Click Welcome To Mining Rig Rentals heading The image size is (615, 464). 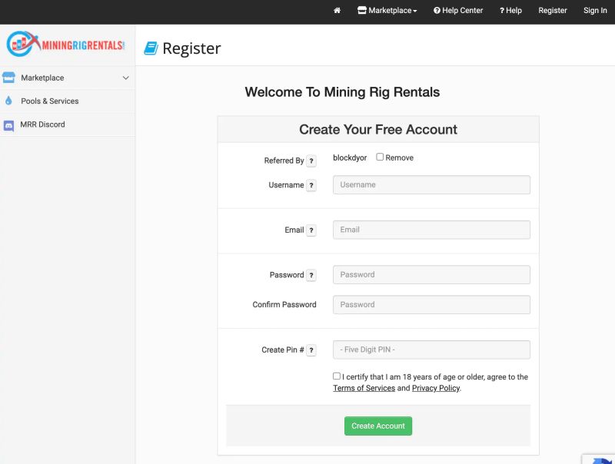(342, 92)
